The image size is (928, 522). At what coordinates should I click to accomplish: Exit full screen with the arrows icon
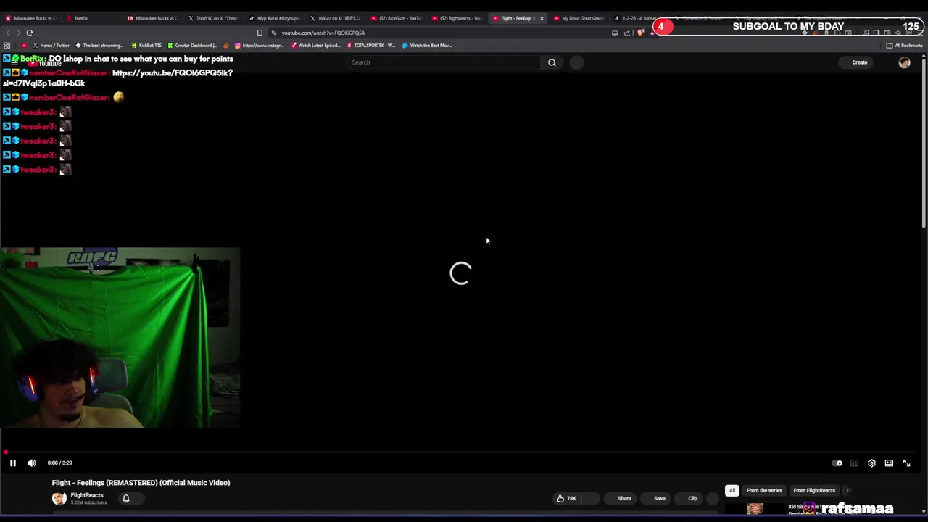pos(906,463)
